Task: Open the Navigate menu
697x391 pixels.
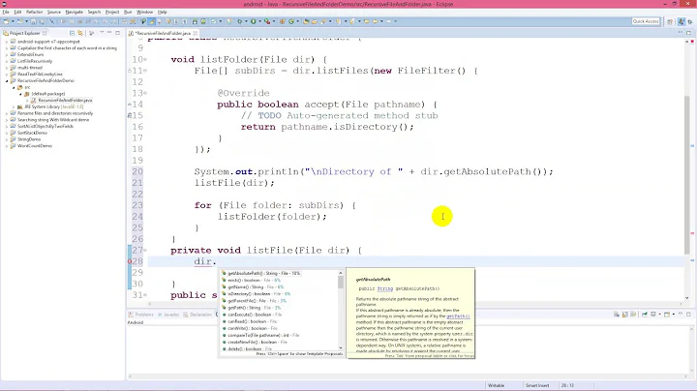Action: click(x=74, y=12)
